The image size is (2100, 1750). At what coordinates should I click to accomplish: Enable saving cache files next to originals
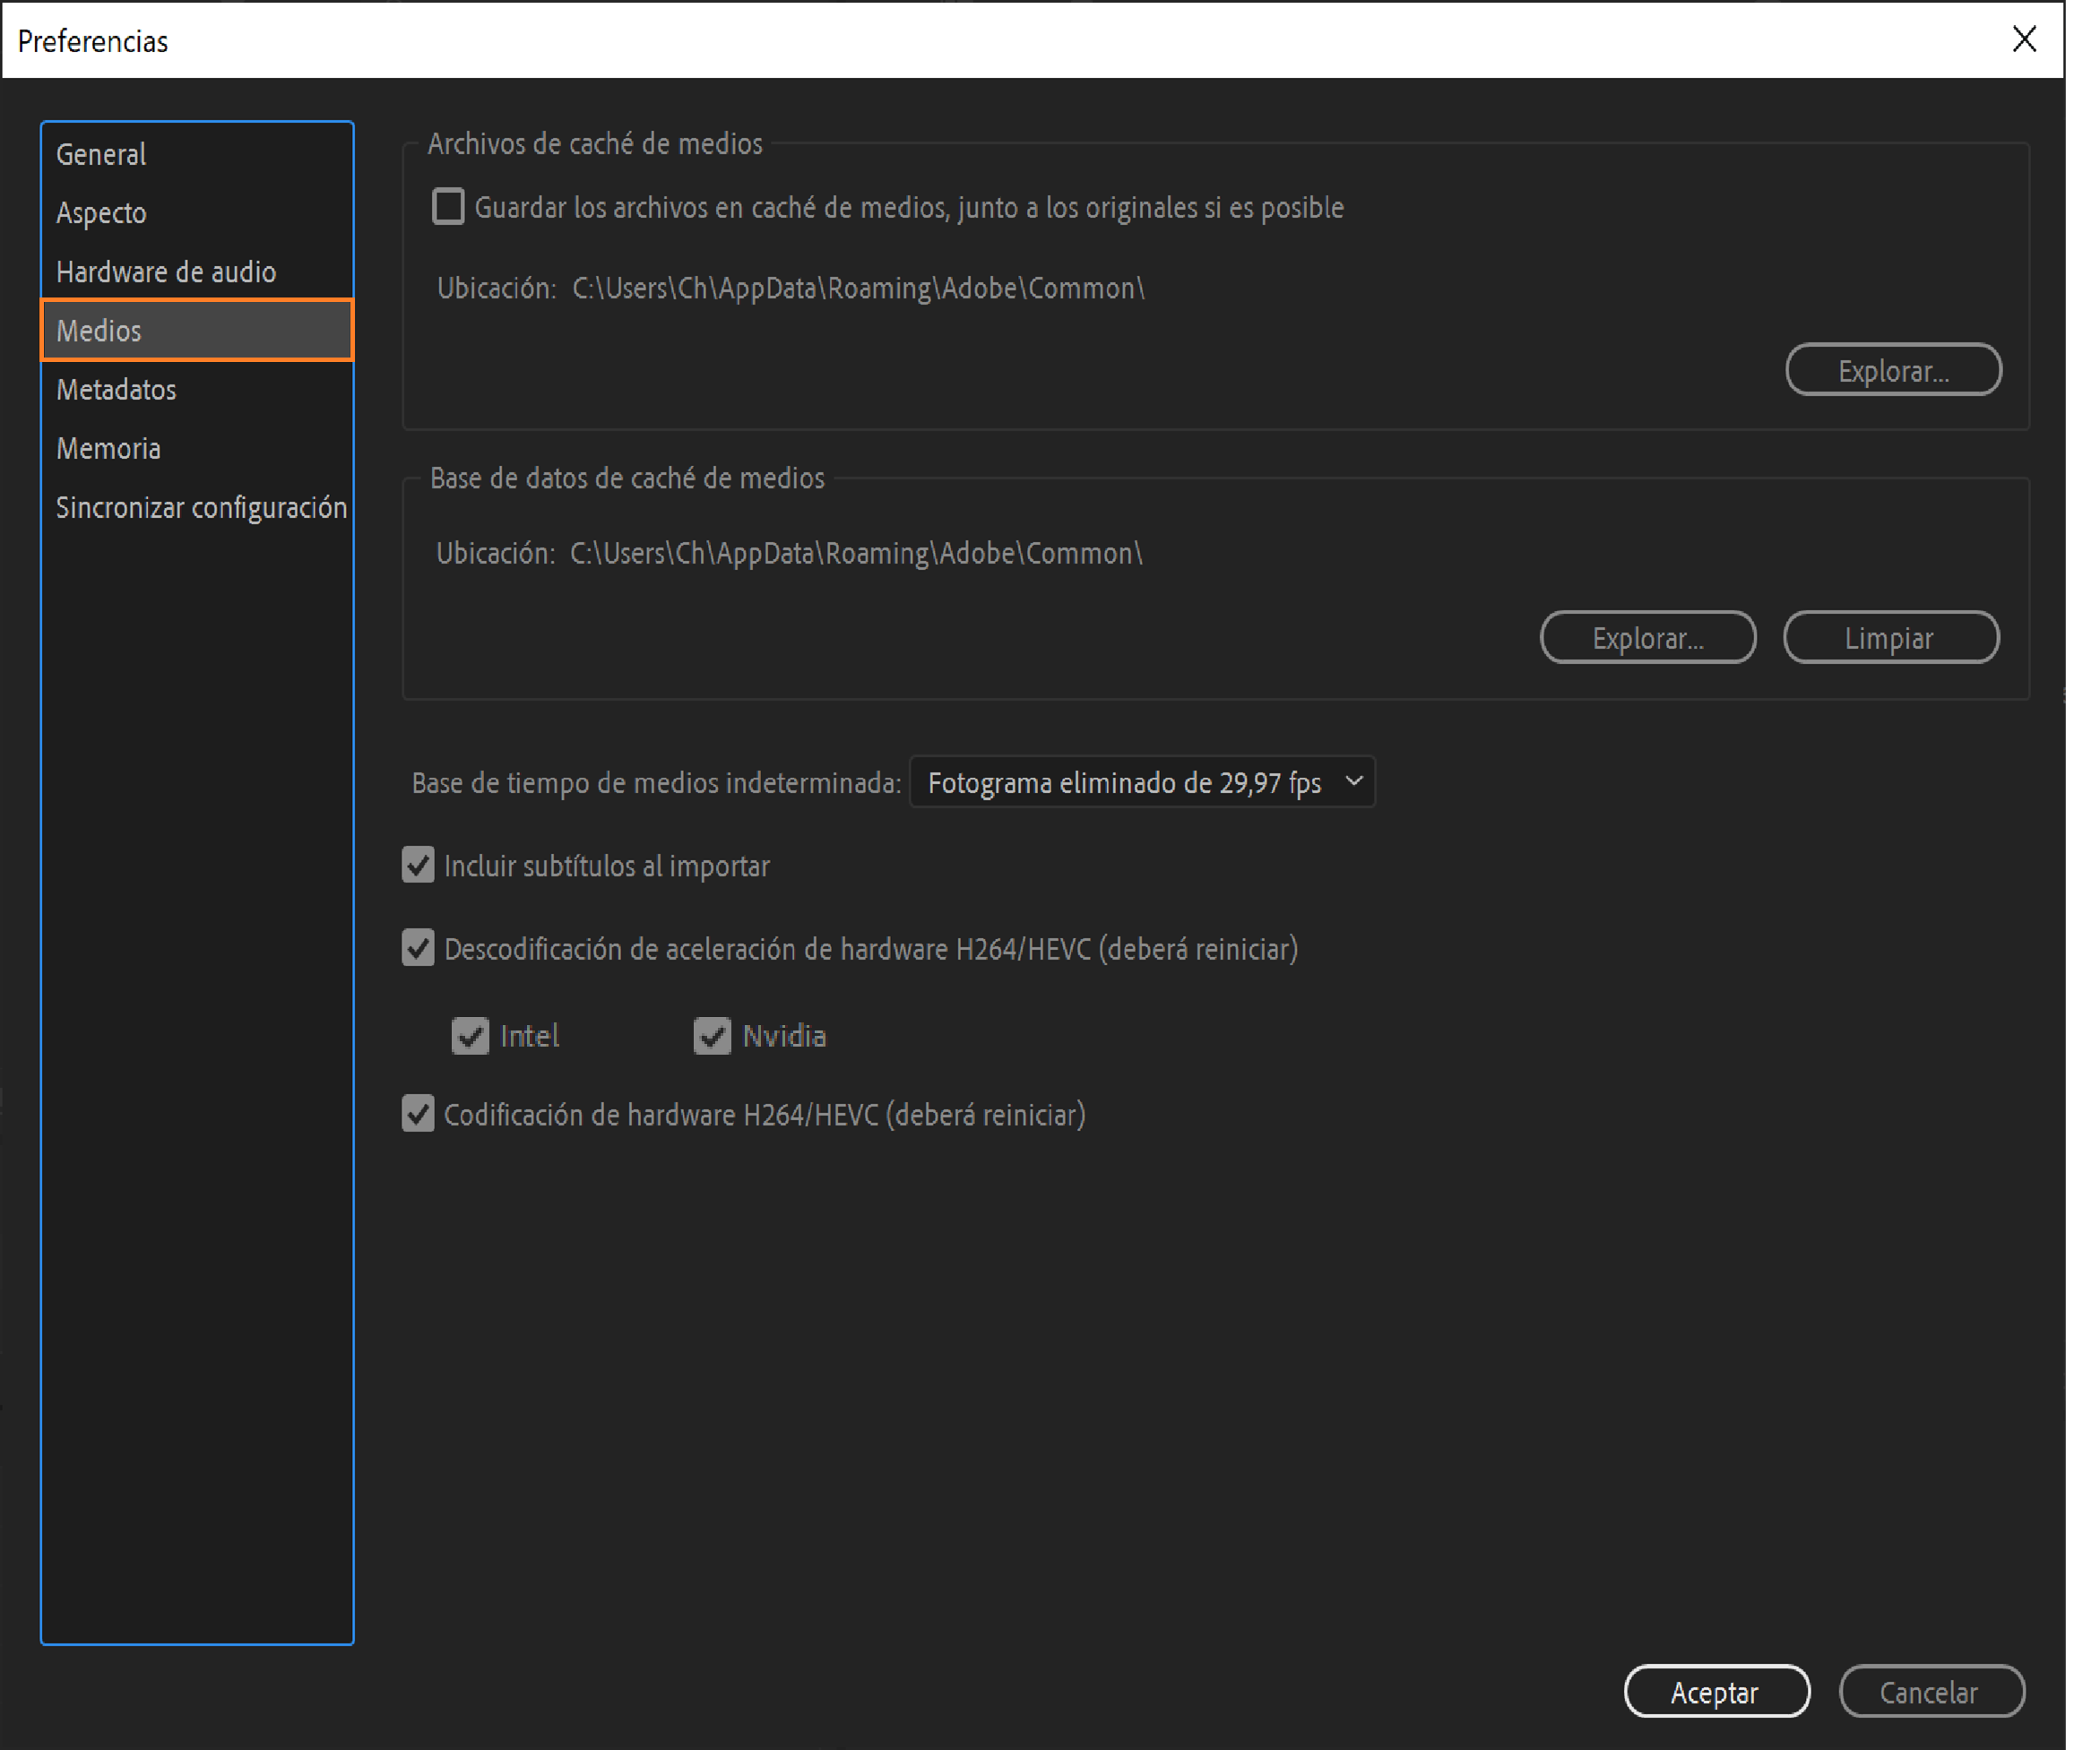point(448,207)
